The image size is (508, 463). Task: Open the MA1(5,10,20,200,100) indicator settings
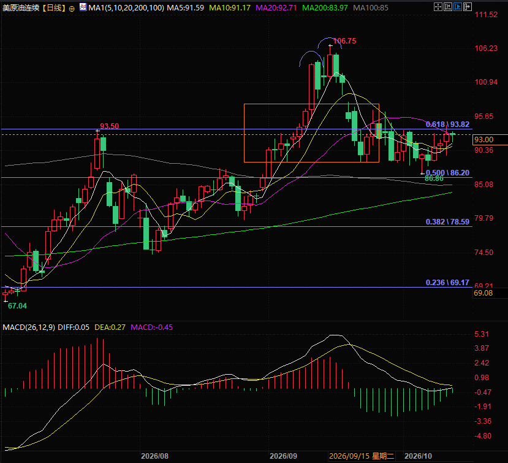(126, 8)
